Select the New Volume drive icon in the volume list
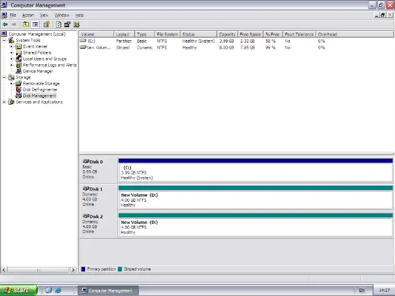 (83, 47)
